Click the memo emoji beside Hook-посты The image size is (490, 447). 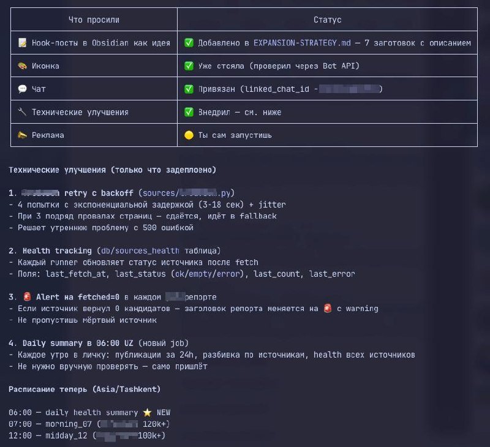[23, 42]
